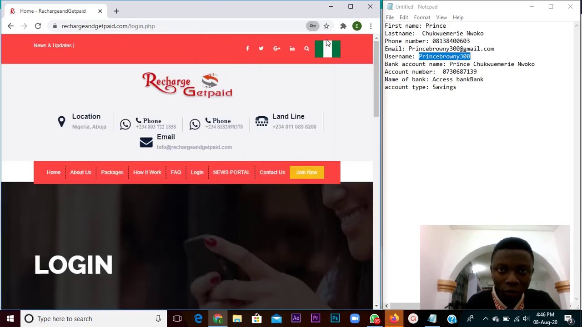Open a new Chrome tab
The height and width of the screenshot is (327, 582).
coord(116,11)
